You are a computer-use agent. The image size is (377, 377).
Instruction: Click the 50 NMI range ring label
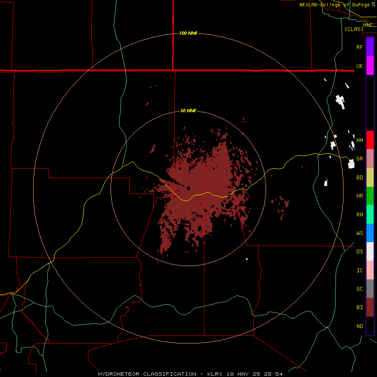pyautogui.click(x=188, y=111)
